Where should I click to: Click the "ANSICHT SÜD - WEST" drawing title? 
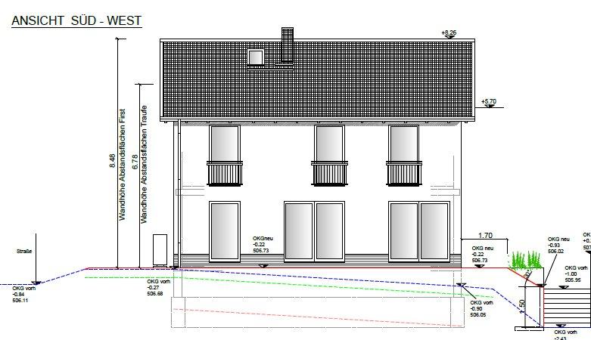[x=76, y=22]
